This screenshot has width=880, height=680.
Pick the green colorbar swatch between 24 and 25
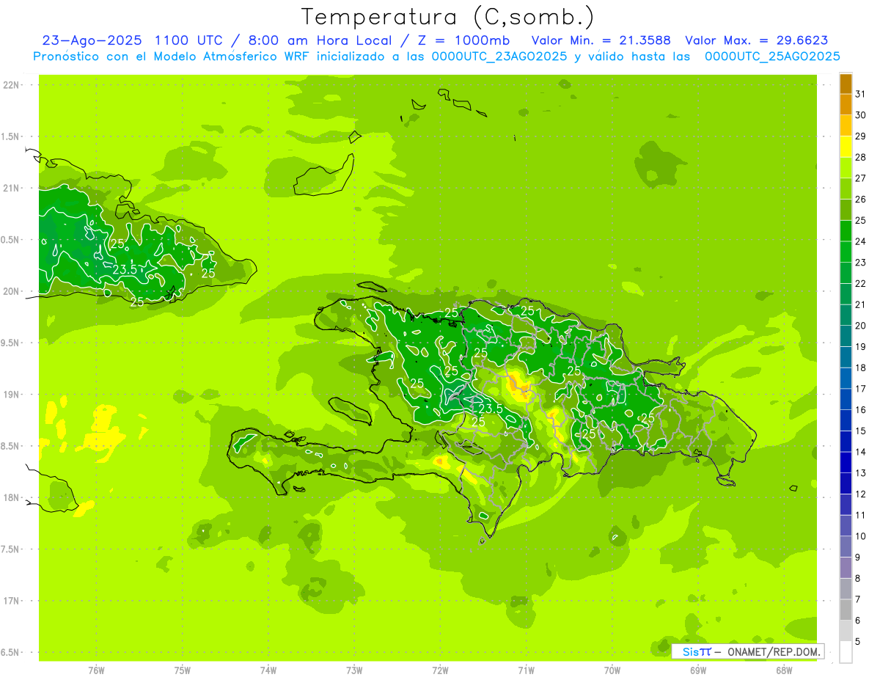pyautogui.click(x=846, y=231)
